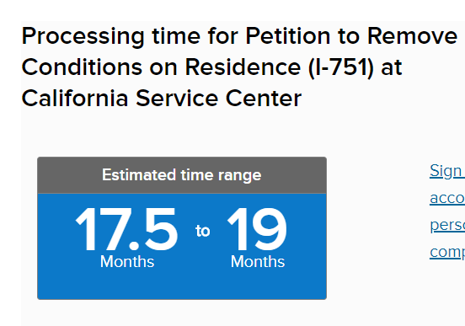Select the 17.5 number in blue panel
Image resolution: width=465 pixels, height=326 pixels.
pyautogui.click(x=126, y=229)
